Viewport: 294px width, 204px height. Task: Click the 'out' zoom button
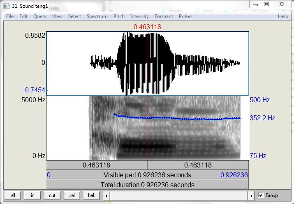click(x=52, y=195)
